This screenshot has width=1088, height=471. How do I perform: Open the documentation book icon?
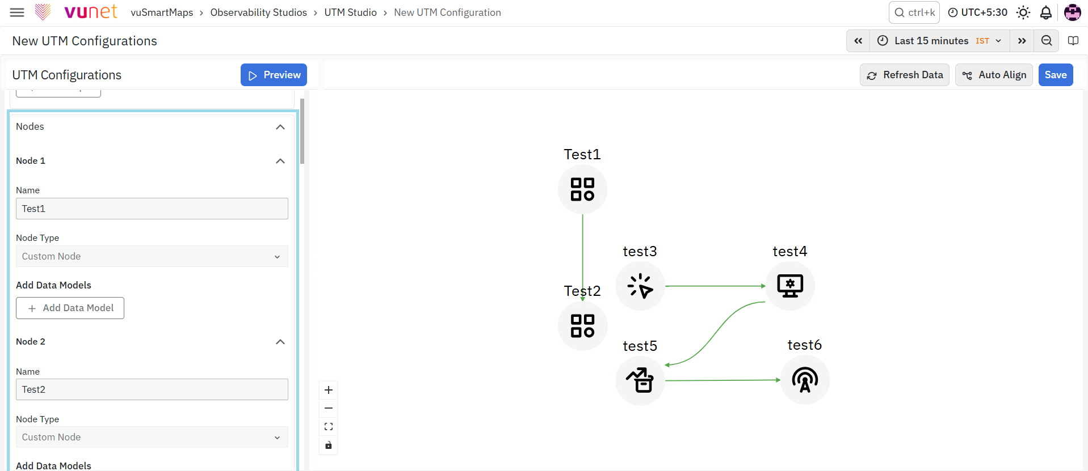point(1073,41)
